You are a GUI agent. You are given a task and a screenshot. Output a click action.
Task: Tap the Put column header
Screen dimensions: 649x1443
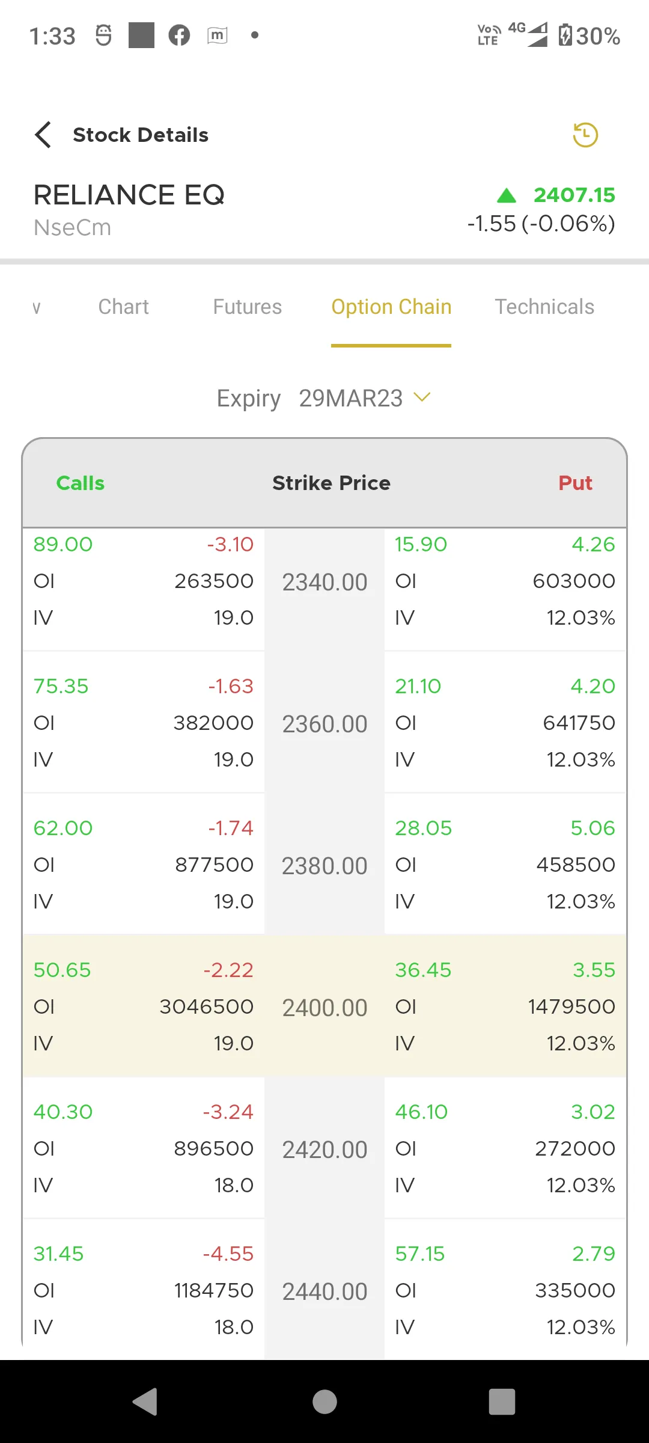(575, 483)
